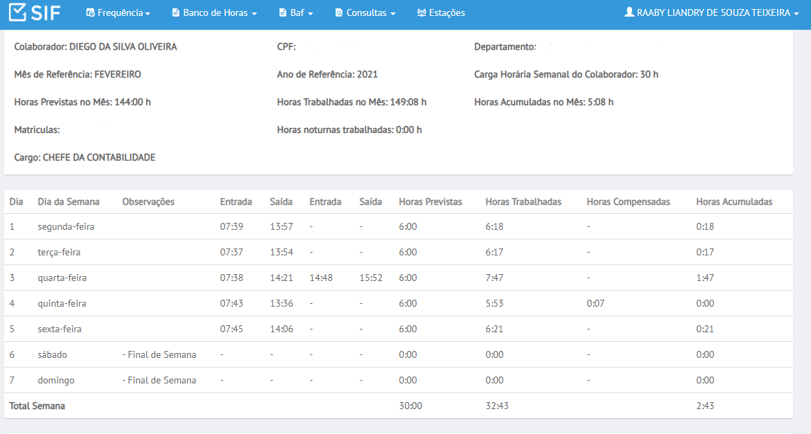Open the Banco de Horas dropdown caret
The height and width of the screenshot is (434, 811).
(254, 14)
